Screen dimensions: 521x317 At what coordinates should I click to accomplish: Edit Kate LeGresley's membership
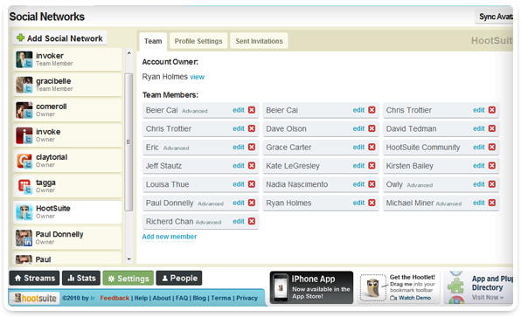[x=358, y=166]
